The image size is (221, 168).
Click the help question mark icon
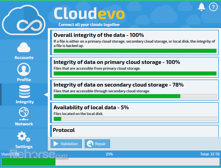tap(213, 7)
